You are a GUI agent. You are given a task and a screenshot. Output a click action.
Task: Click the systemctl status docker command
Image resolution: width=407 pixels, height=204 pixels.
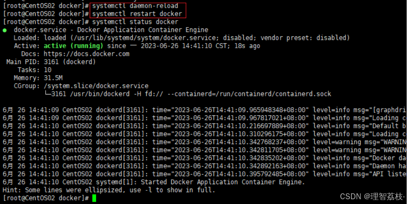click(135, 22)
